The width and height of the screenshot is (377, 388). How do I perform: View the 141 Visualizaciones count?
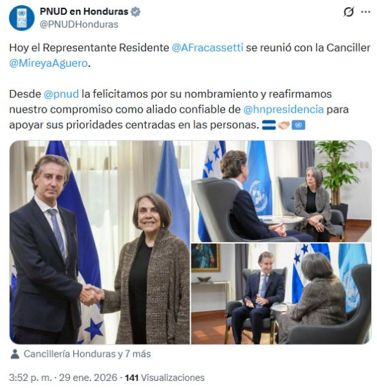click(x=165, y=378)
